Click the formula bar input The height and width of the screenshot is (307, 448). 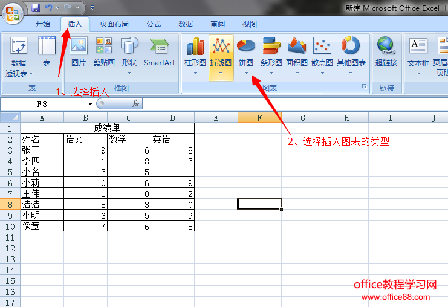pyautogui.click(x=295, y=104)
